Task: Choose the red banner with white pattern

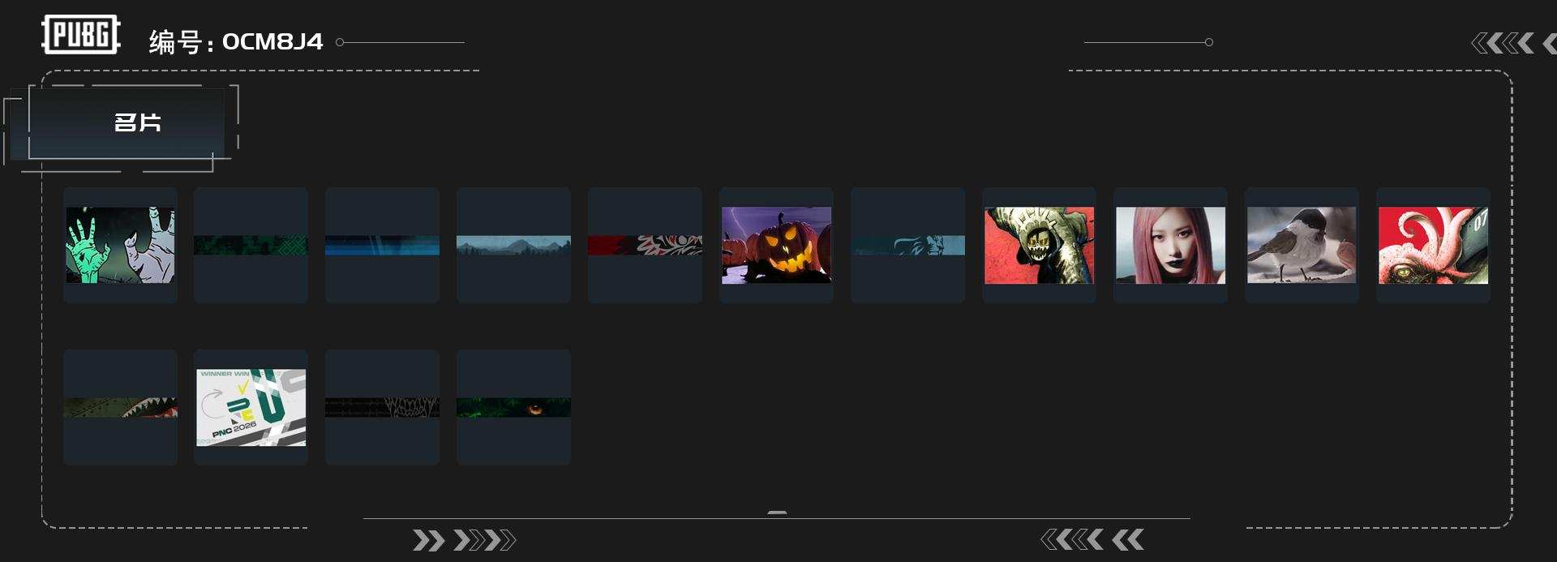Action: (x=645, y=245)
